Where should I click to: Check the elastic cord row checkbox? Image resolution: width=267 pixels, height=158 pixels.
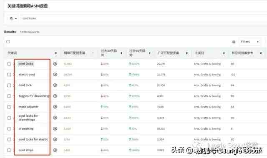[9, 75]
